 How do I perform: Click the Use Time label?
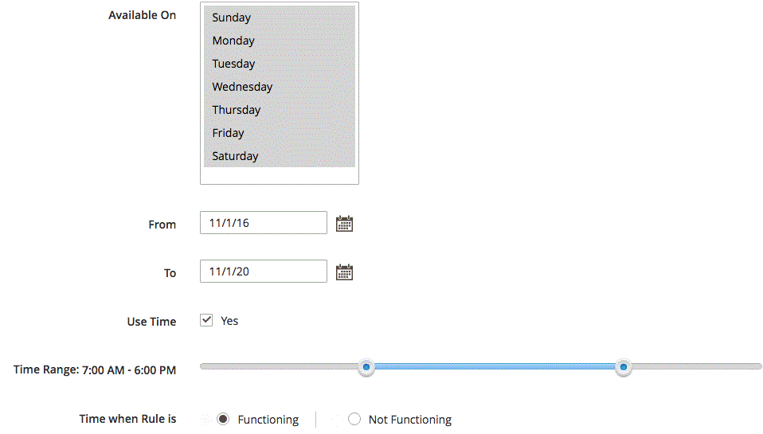[151, 322]
